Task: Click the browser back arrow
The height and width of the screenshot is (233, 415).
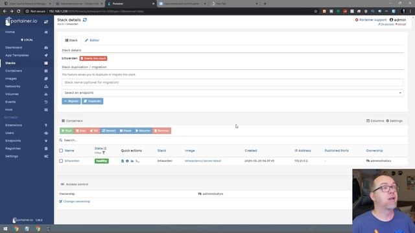Action: pyautogui.click(x=5, y=12)
